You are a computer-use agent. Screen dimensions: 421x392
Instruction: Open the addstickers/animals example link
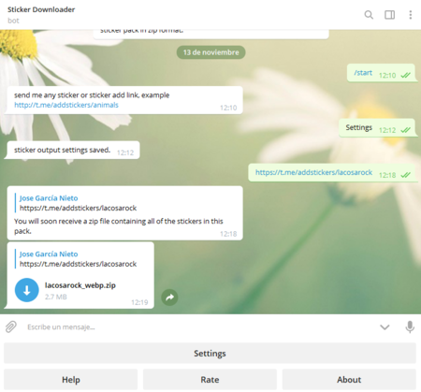pyautogui.click(x=66, y=105)
